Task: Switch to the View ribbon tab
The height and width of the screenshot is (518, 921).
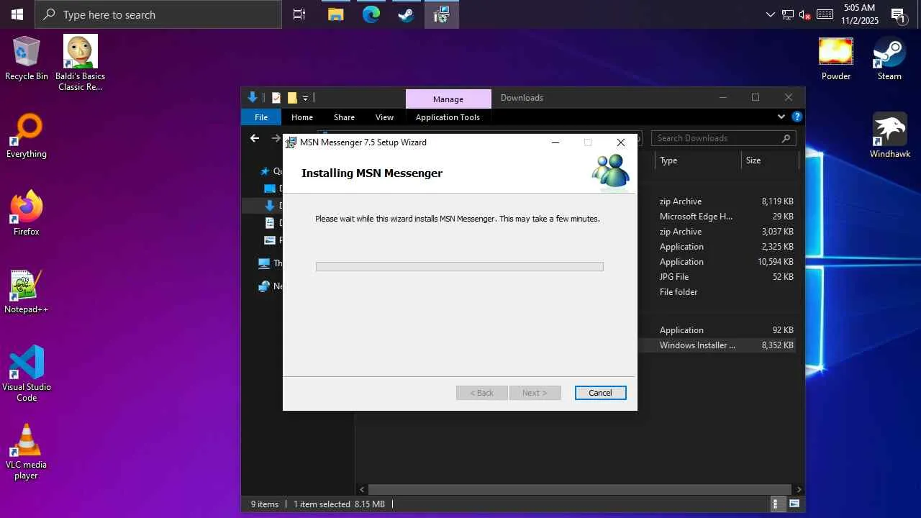Action: (x=384, y=117)
